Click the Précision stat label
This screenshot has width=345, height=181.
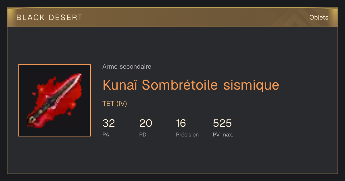coord(187,134)
